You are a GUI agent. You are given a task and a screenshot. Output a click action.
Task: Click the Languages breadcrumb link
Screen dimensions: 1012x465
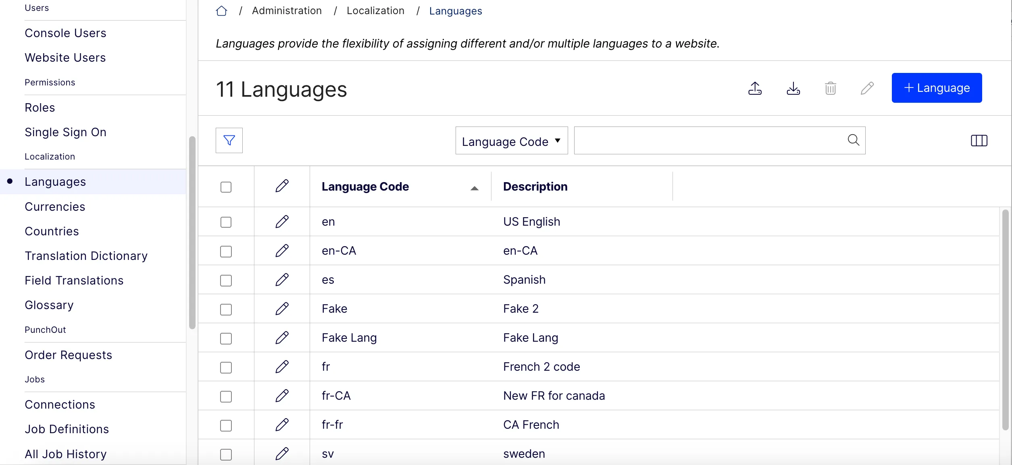coord(456,11)
